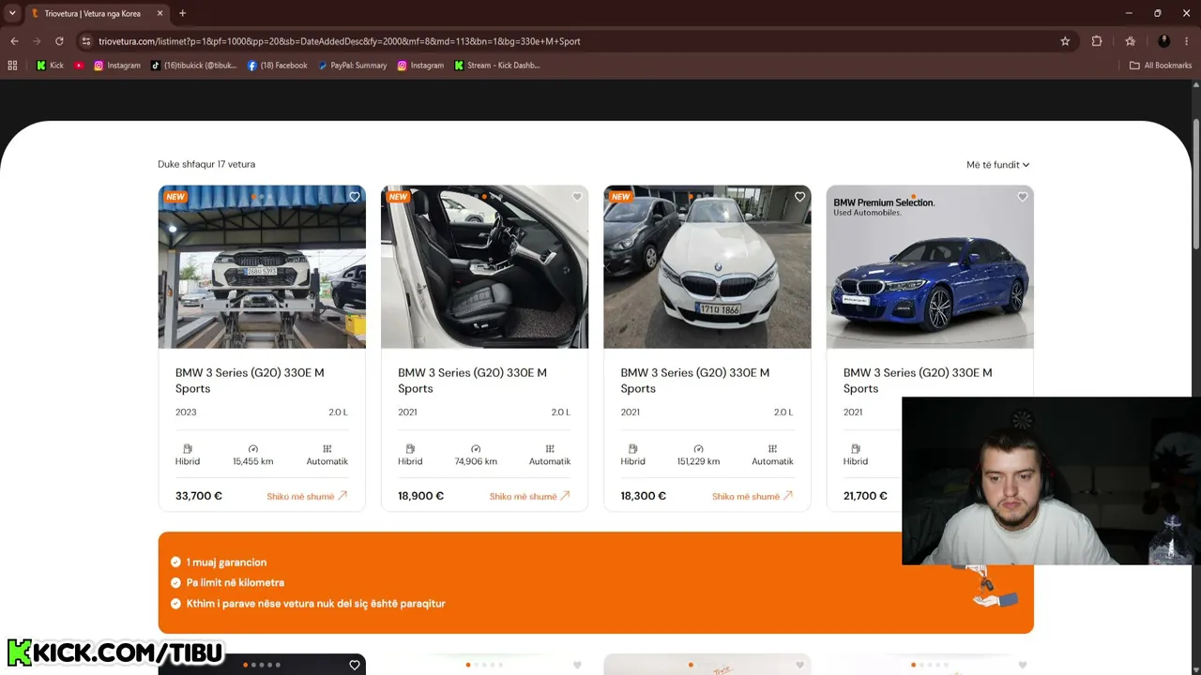Click the 33,700 € price

pos(198,496)
